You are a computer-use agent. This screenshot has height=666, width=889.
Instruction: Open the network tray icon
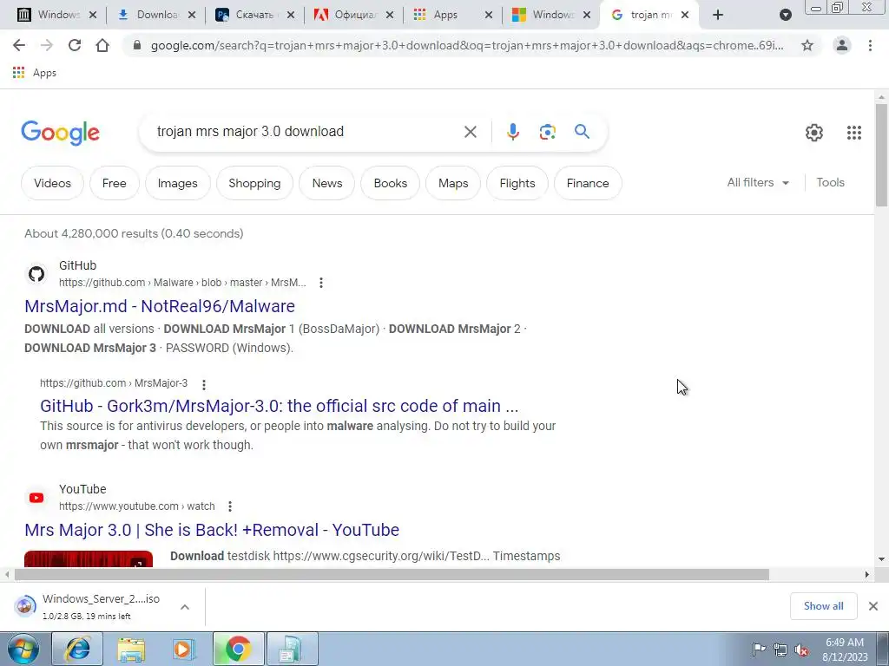(780, 650)
